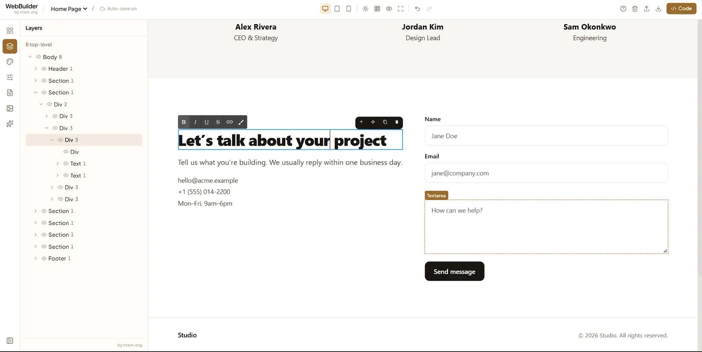This screenshot has height=352, width=702.
Task: Collapse the left sidebar panel
Action: point(10,341)
